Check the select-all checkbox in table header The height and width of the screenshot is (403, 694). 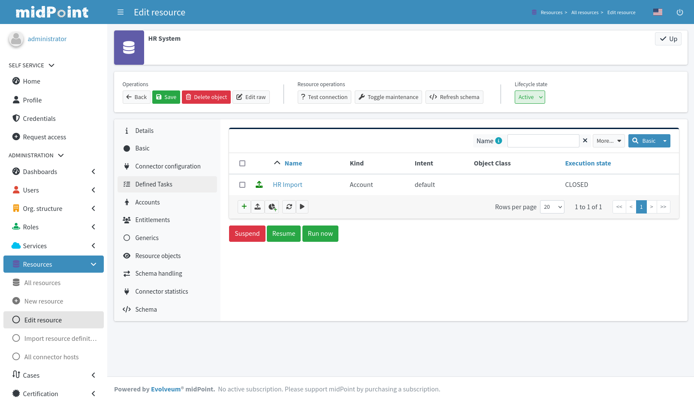[242, 163]
